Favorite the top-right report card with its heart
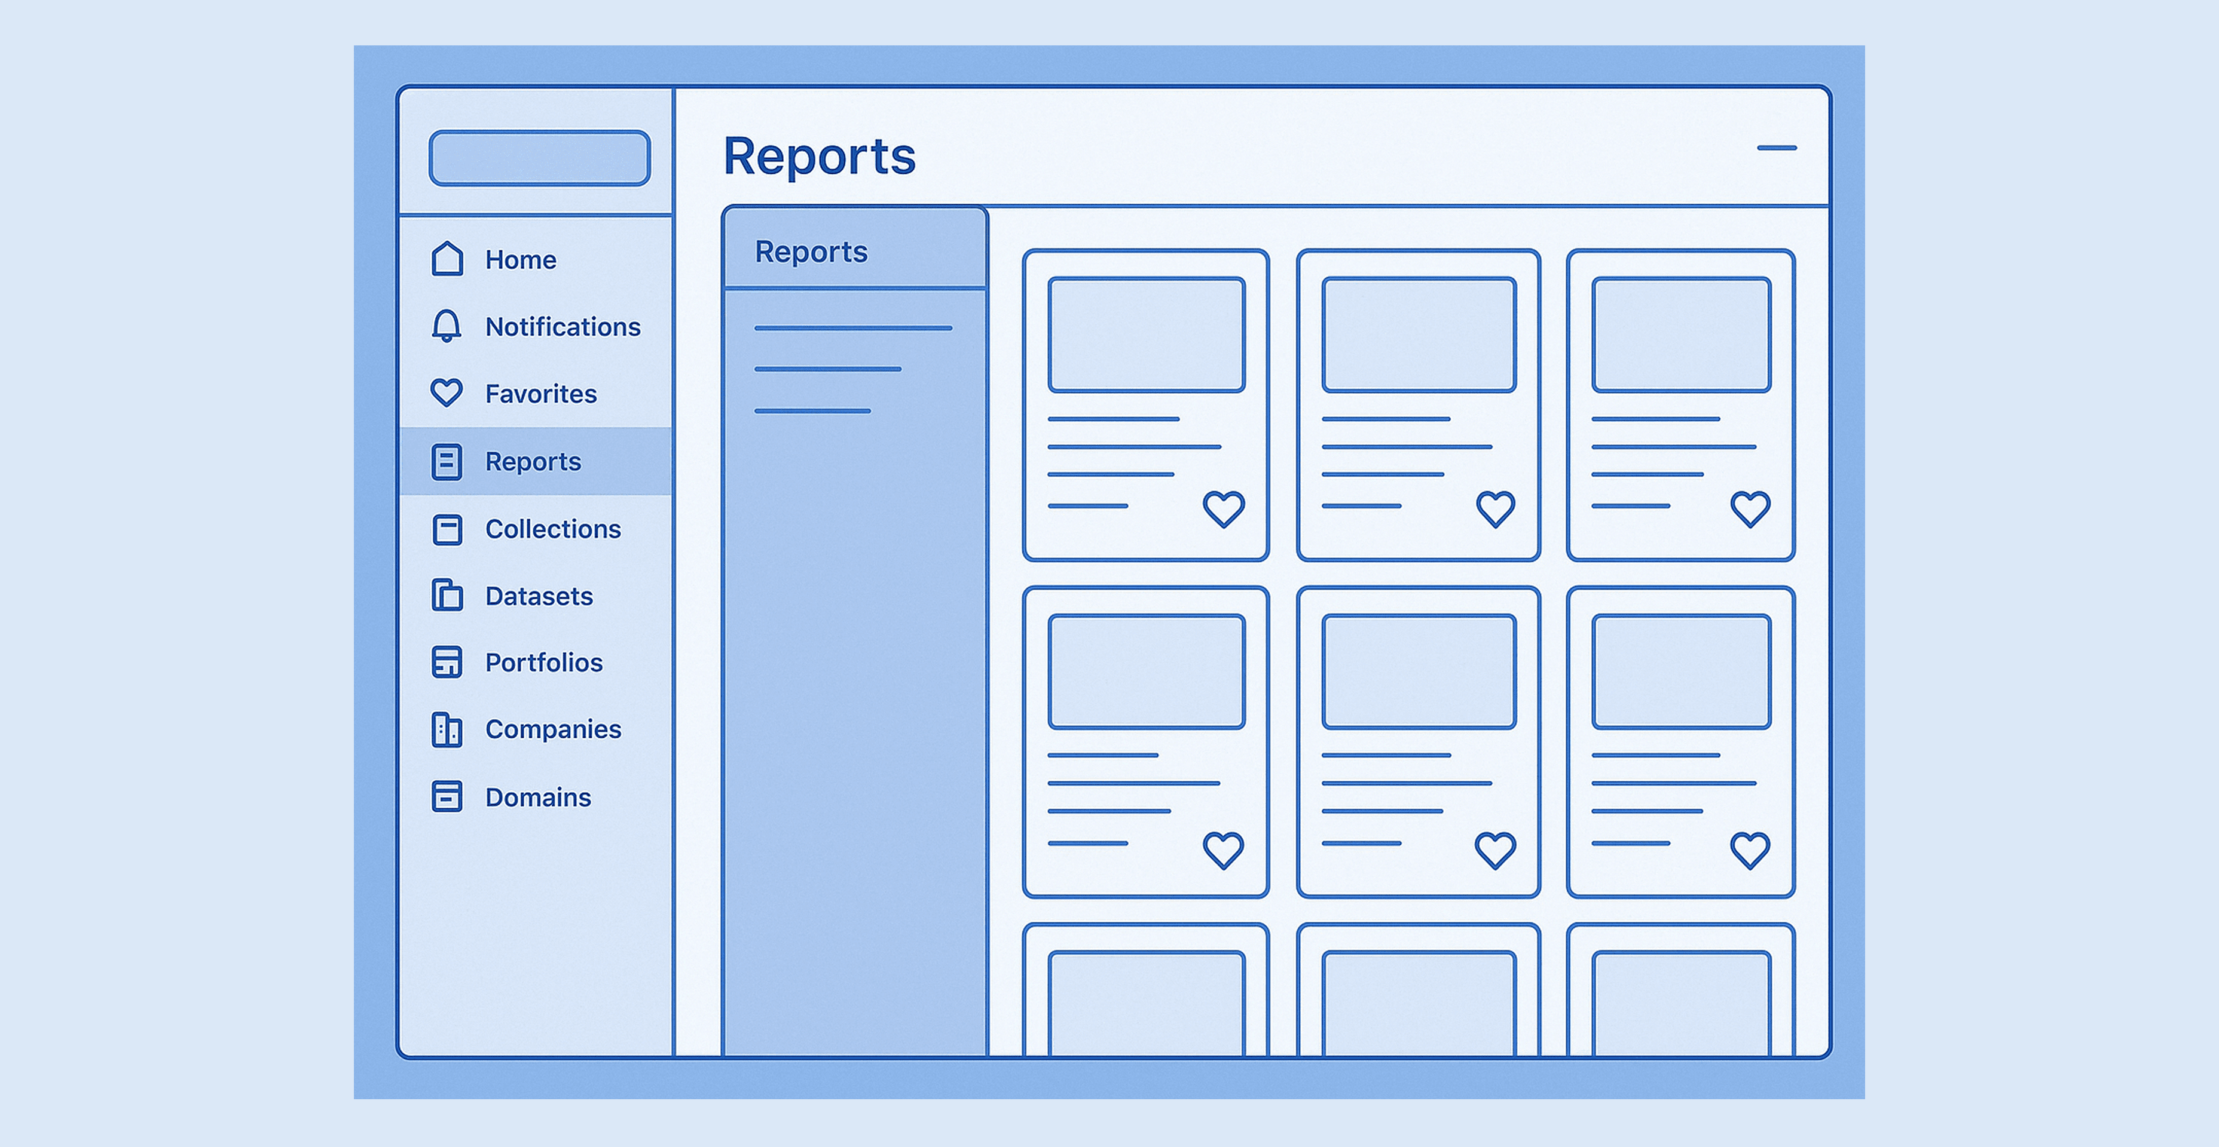 pyautogui.click(x=1750, y=509)
